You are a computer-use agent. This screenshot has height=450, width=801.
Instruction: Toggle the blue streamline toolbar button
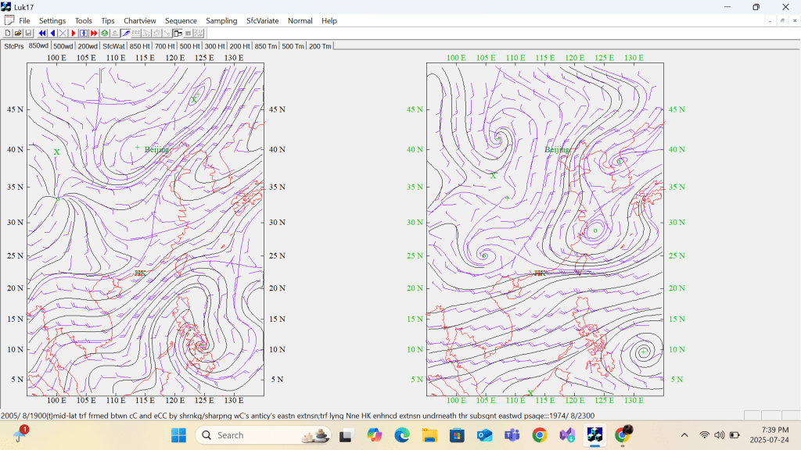click(x=125, y=34)
